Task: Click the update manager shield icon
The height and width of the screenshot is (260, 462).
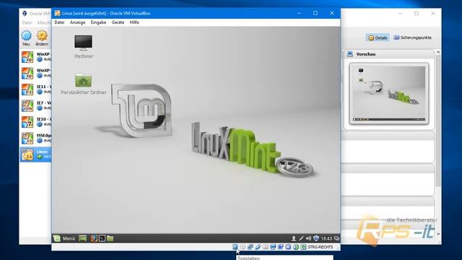Action: click(x=316, y=238)
